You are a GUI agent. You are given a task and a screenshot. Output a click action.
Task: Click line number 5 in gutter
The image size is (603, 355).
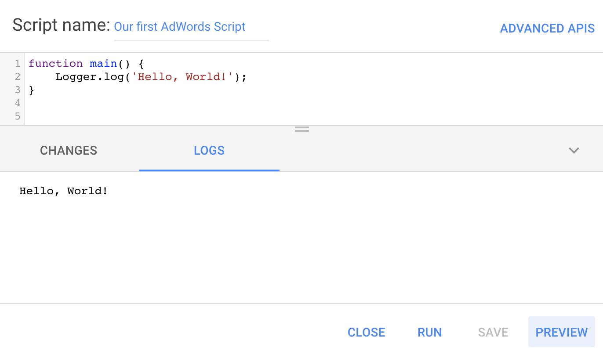pyautogui.click(x=18, y=116)
